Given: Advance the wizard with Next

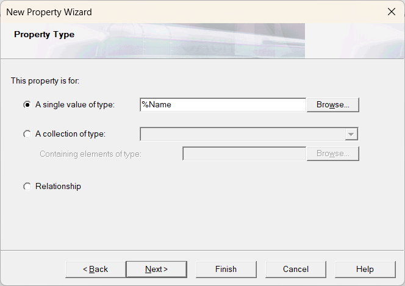Looking at the screenshot, I should pos(157,269).
